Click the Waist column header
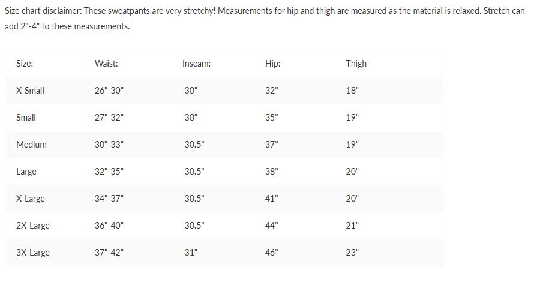This screenshot has height=282, width=534. (106, 64)
